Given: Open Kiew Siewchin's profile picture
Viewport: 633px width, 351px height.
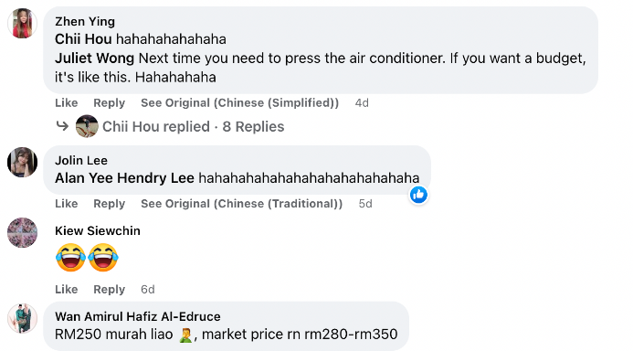Looking at the screenshot, I should pos(22,232).
